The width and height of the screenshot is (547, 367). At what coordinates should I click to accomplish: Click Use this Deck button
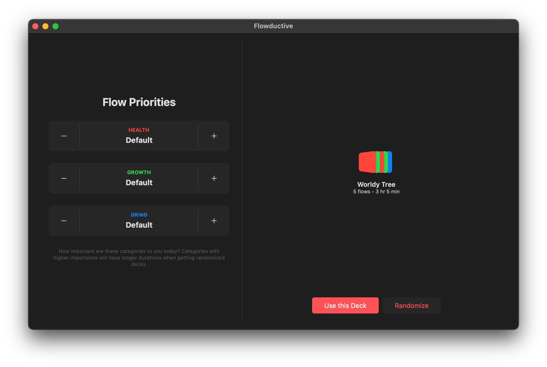pos(345,305)
